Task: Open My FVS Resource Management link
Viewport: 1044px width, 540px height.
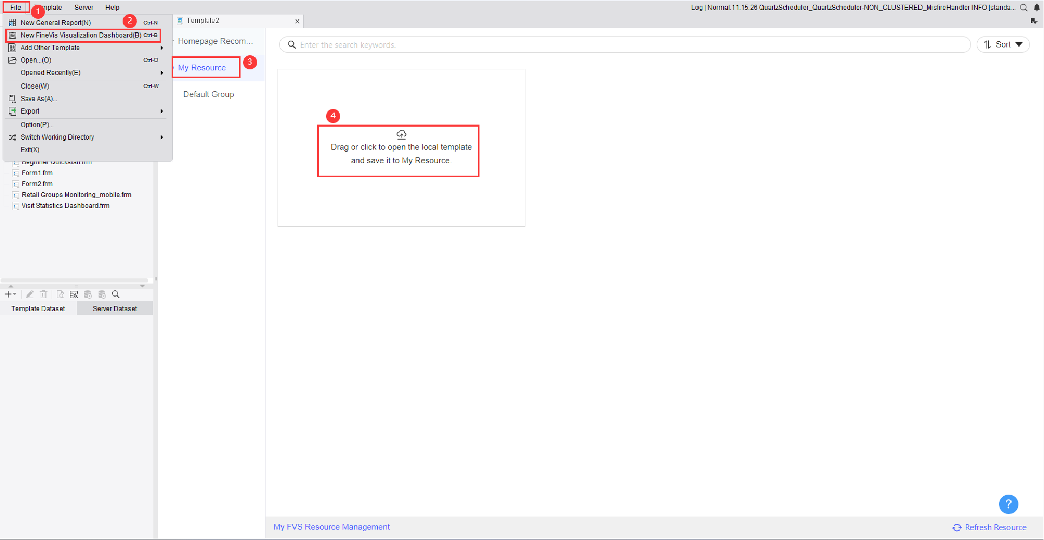Action: [332, 527]
